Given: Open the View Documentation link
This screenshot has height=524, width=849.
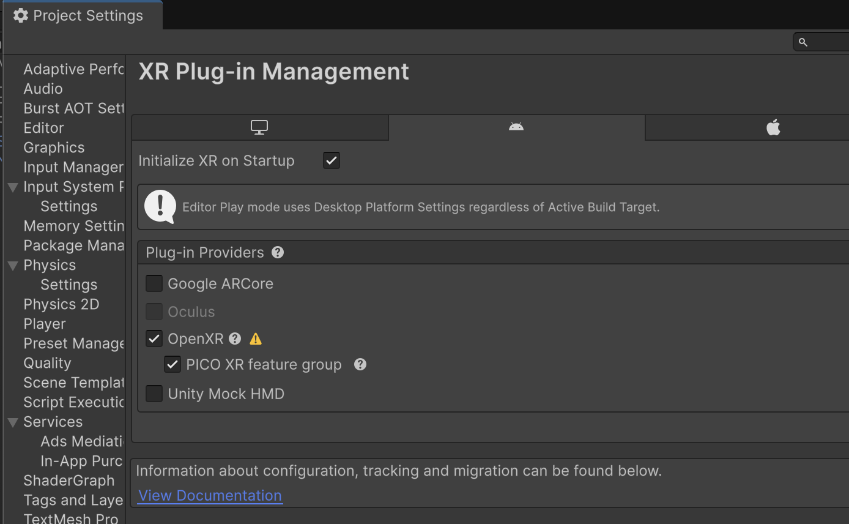Looking at the screenshot, I should [210, 495].
